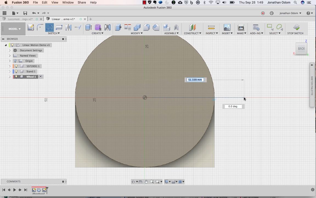The height and width of the screenshot is (198, 316).
Task: Switch to the Locomoti...ings v2 tab
Action: click(20, 19)
